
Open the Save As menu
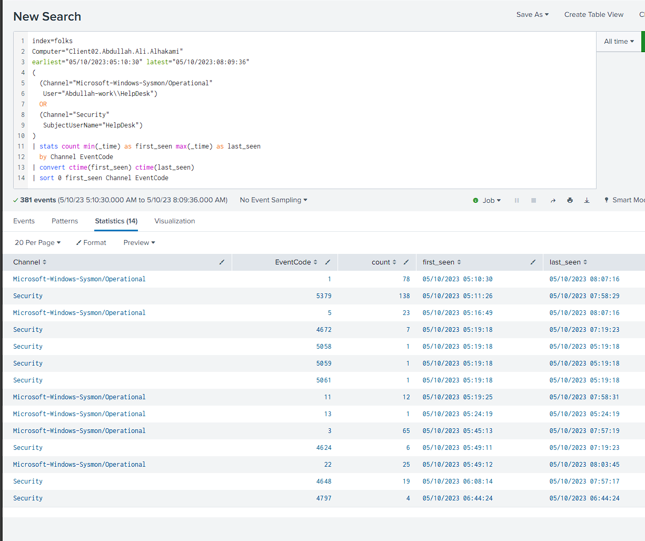click(x=532, y=15)
